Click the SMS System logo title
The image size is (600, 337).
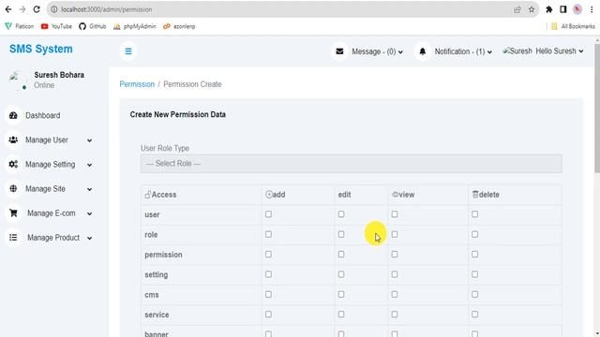[x=41, y=49]
